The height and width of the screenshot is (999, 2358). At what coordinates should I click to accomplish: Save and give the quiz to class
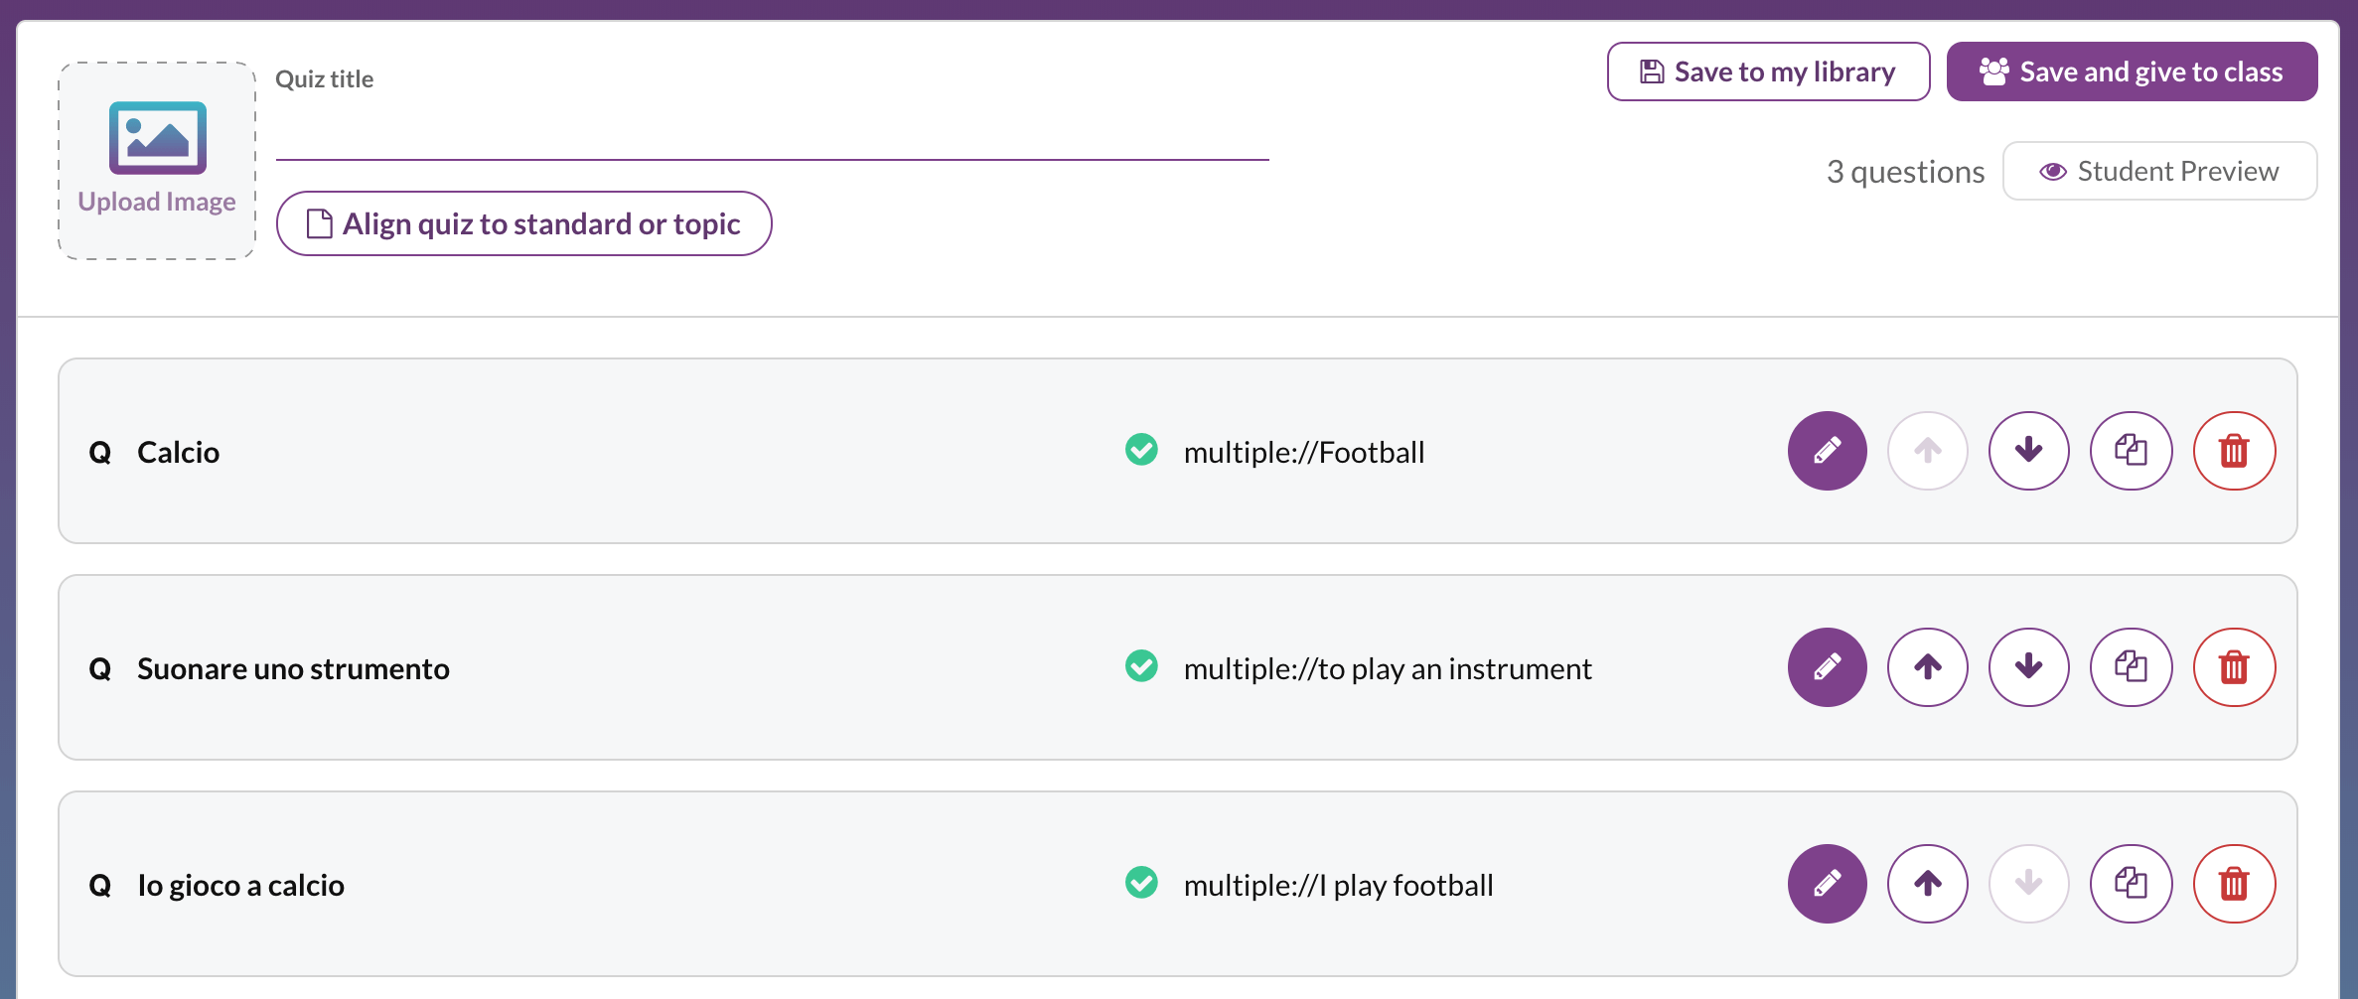[2132, 71]
